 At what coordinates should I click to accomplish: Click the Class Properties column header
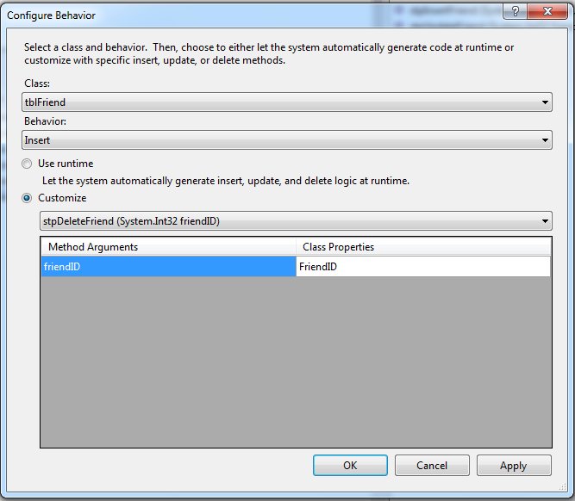pyautogui.click(x=423, y=246)
